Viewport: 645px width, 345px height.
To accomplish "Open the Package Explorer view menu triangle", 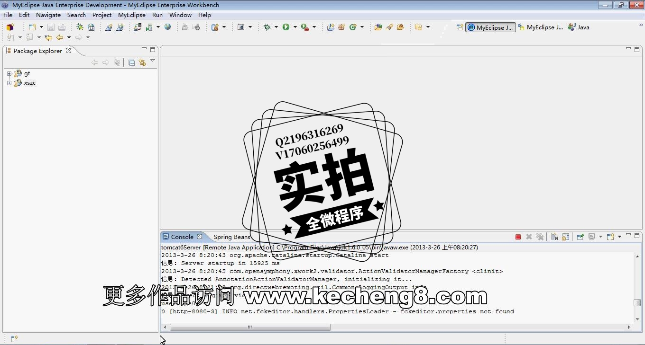I will coord(153,61).
